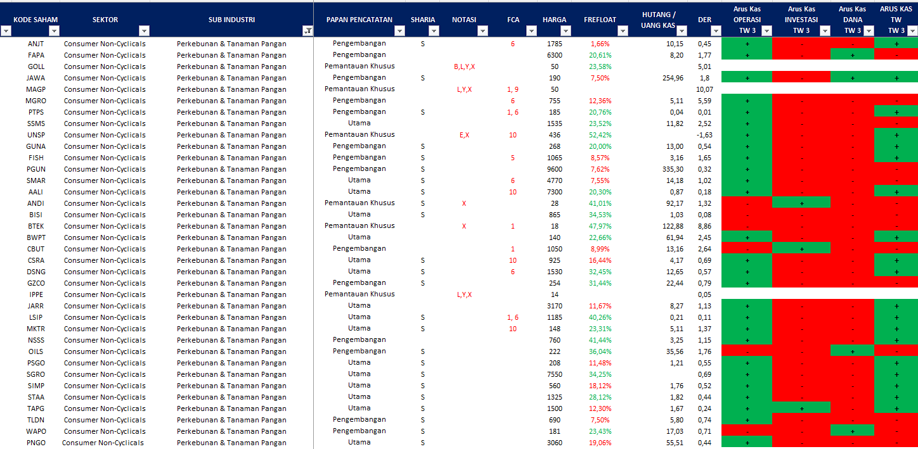The image size is (918, 449).
Task: Click green Investasi cell in CBUT row
Action: click(801, 249)
